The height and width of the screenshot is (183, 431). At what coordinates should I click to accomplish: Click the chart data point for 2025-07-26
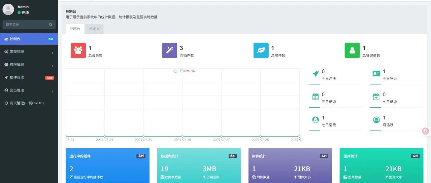(183, 136)
